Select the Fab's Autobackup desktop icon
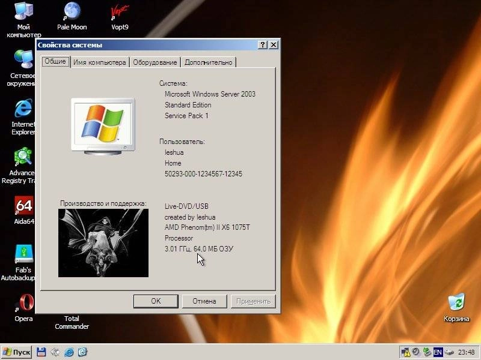This screenshot has width=481, height=360. pos(24,254)
